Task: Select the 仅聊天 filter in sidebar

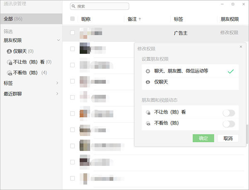Action: point(20,51)
